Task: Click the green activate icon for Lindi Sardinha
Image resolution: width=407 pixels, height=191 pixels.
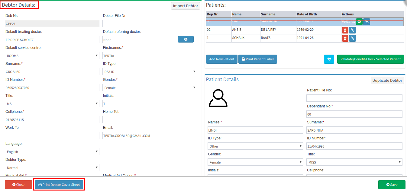Action: 359,22
